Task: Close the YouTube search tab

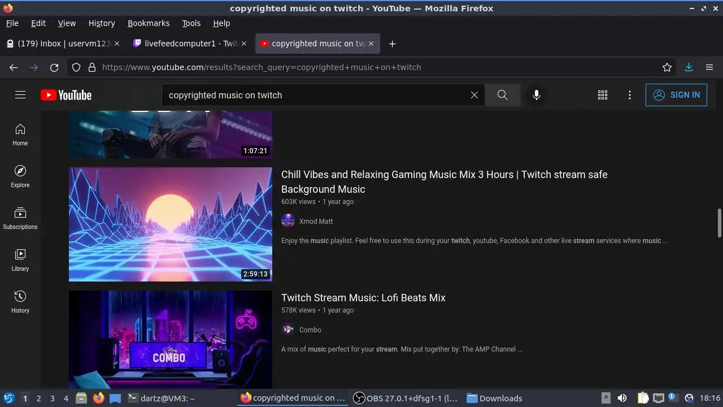Action: [x=371, y=44]
